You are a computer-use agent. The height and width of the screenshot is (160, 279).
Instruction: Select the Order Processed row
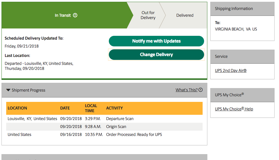104,134
